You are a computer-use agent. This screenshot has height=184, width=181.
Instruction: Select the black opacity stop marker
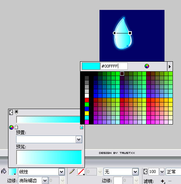tap(16, 112)
